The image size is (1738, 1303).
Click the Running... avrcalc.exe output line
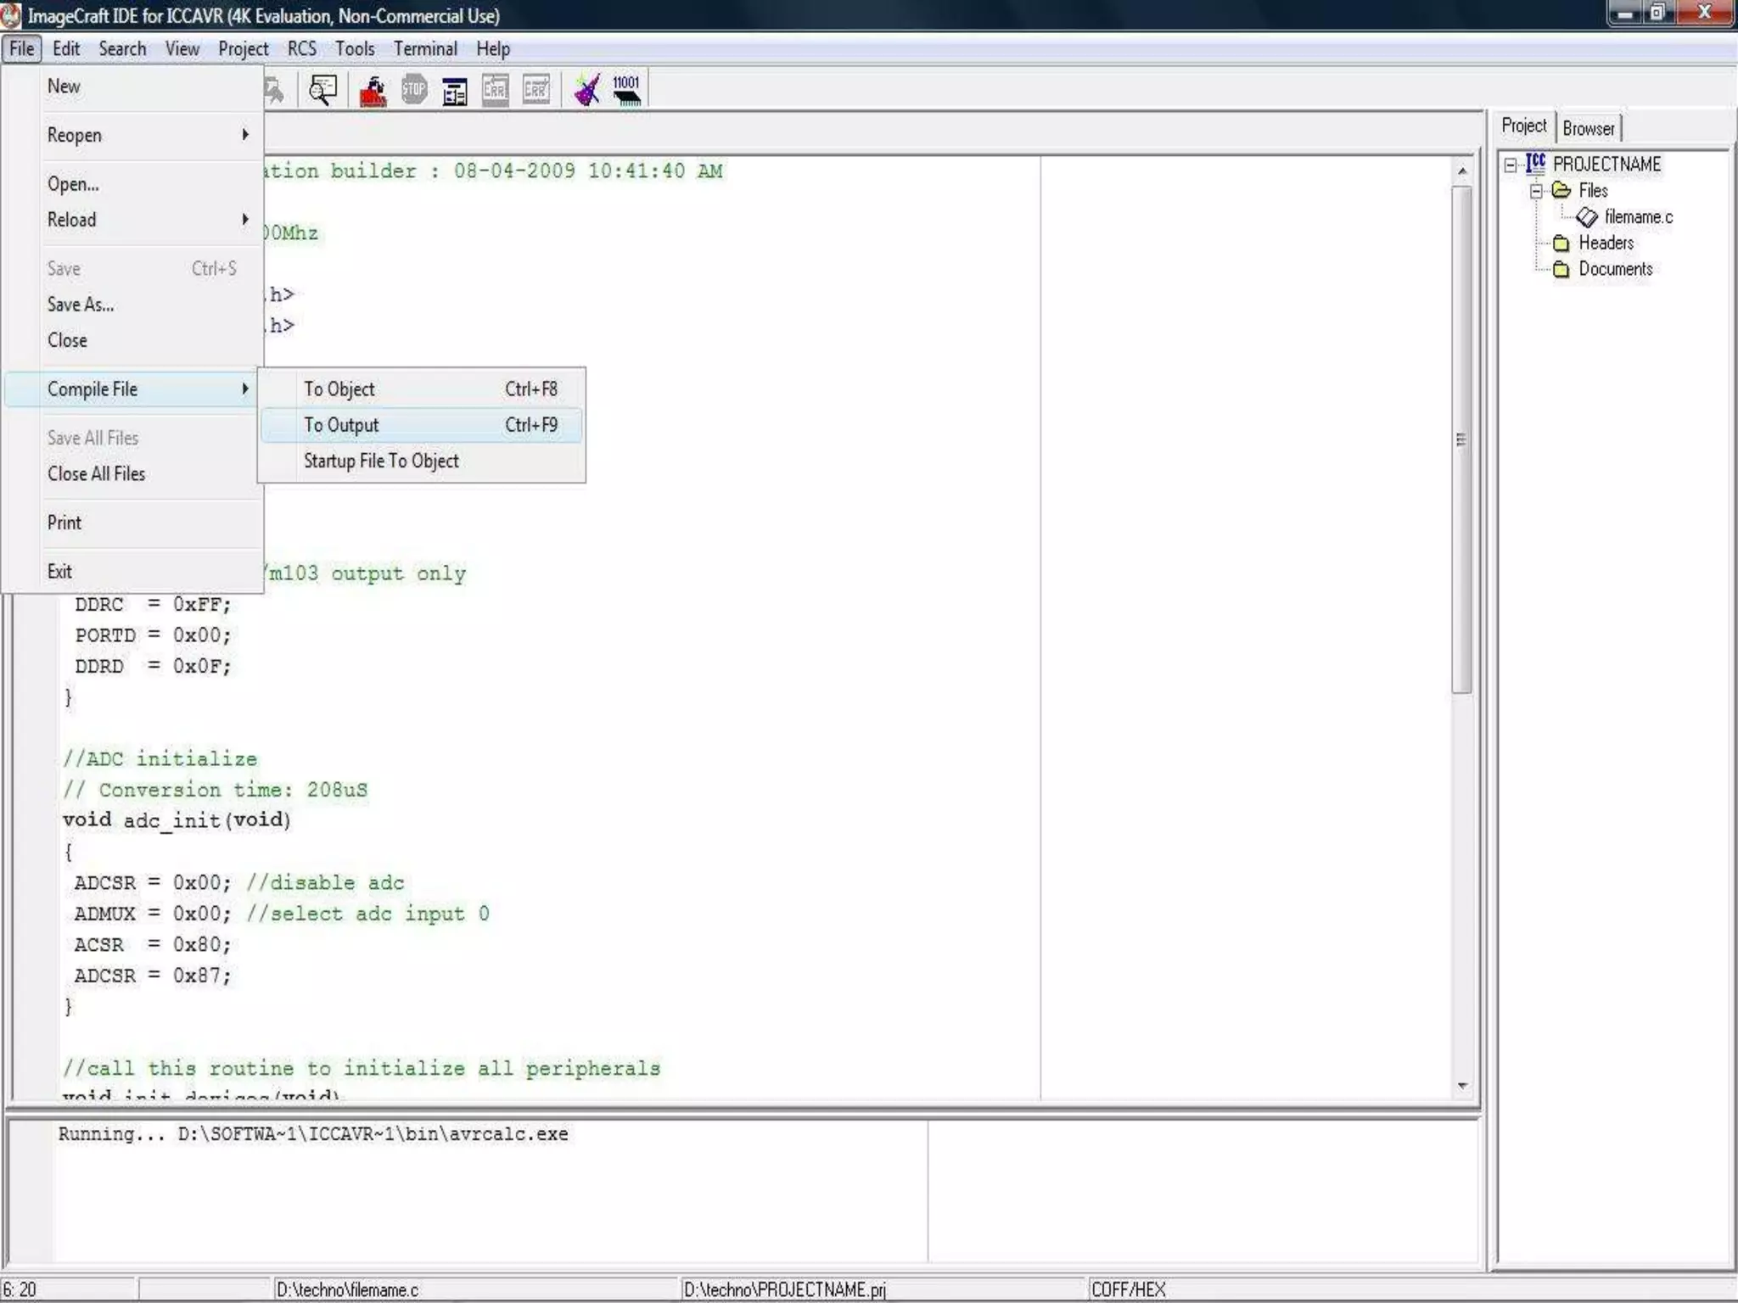pos(313,1134)
